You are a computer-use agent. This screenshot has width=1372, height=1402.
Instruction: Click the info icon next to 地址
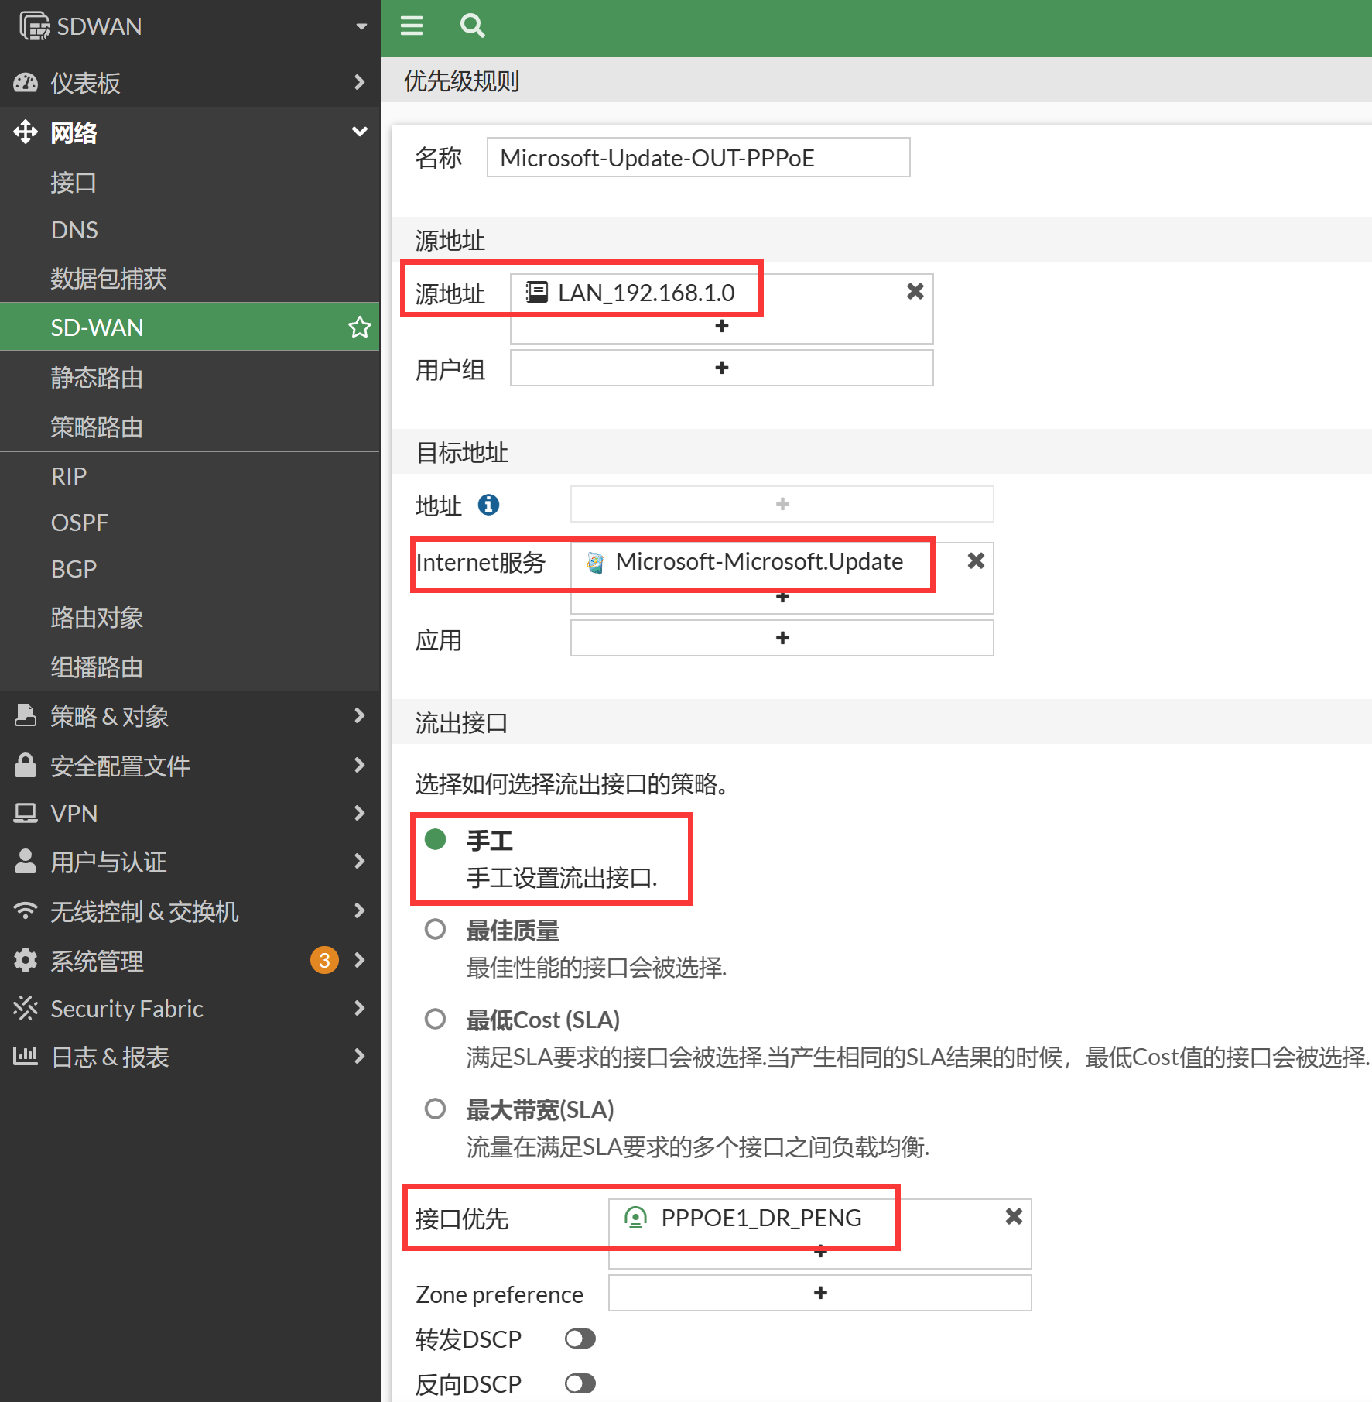pos(488,505)
